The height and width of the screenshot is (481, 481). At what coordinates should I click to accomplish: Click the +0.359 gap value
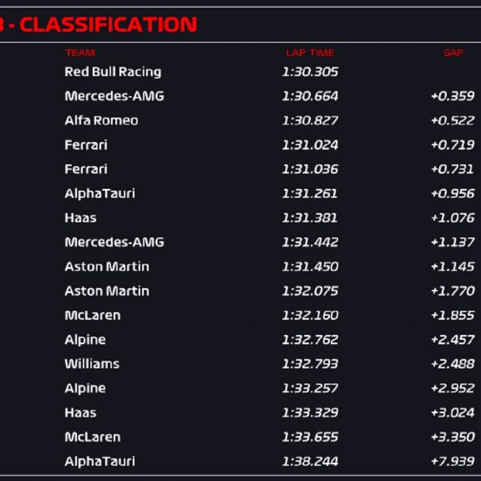click(452, 96)
